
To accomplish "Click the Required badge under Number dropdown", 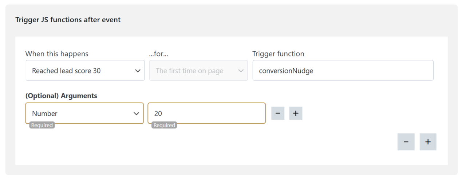I will click(42, 125).
